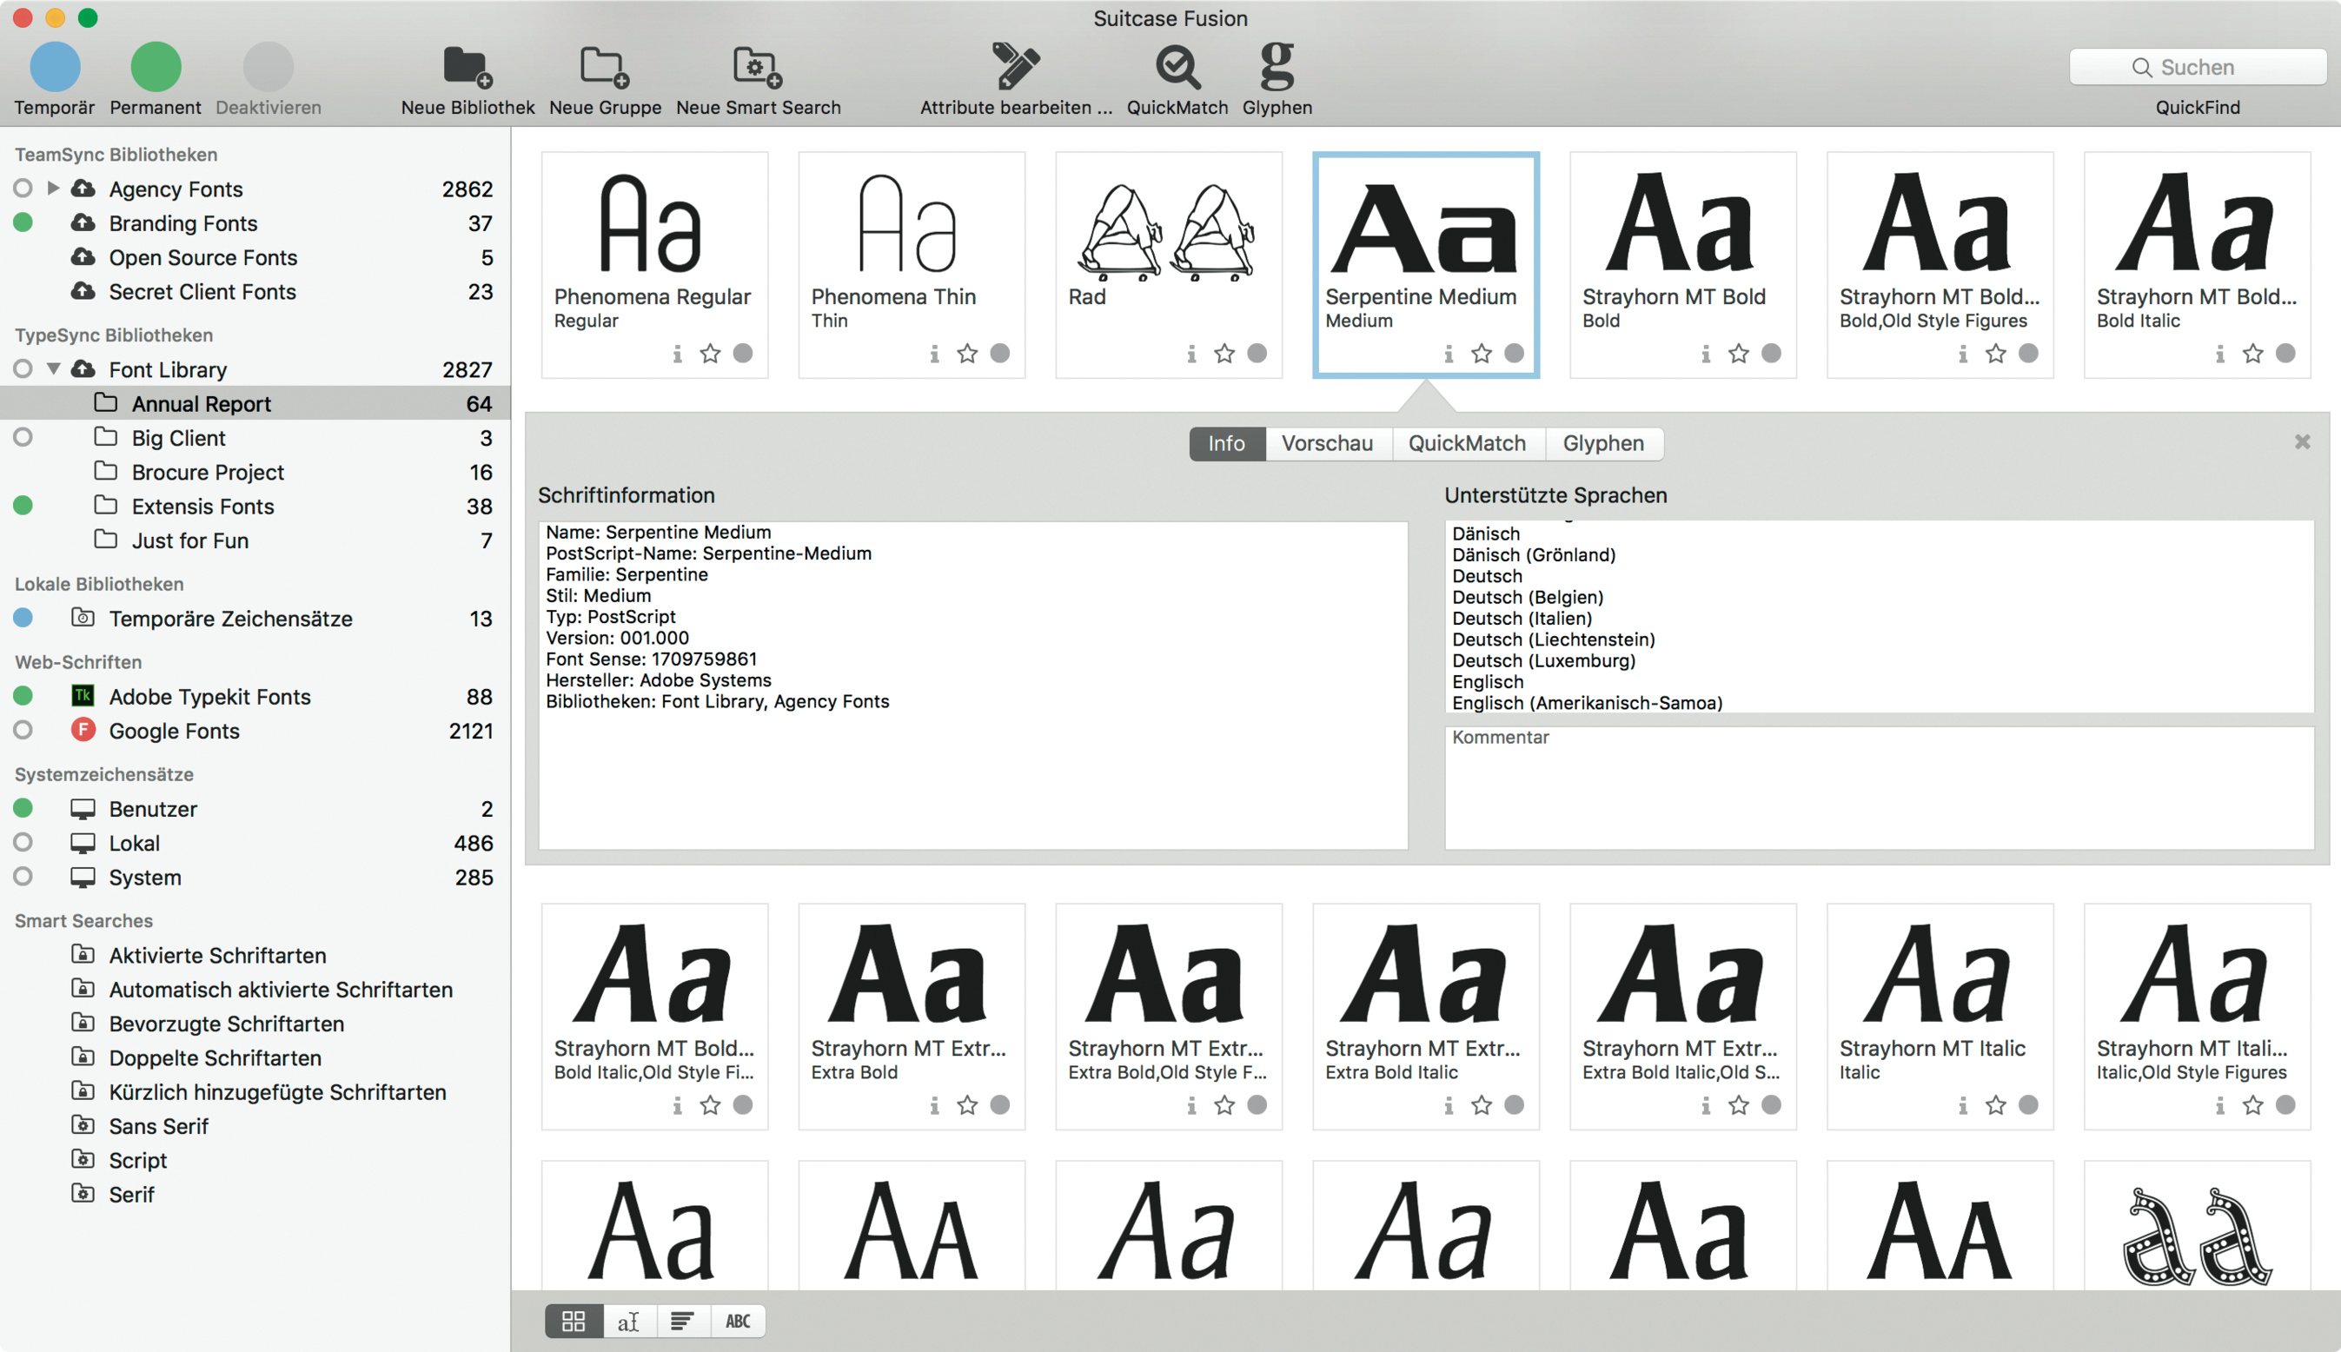Toggle activation circle for Agency Fonts
2341x1352 pixels.
23,189
